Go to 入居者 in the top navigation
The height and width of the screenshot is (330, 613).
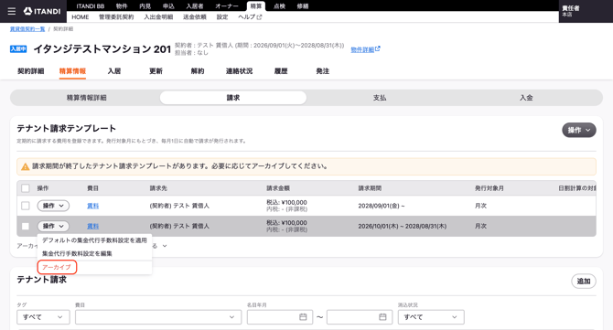[195, 5]
